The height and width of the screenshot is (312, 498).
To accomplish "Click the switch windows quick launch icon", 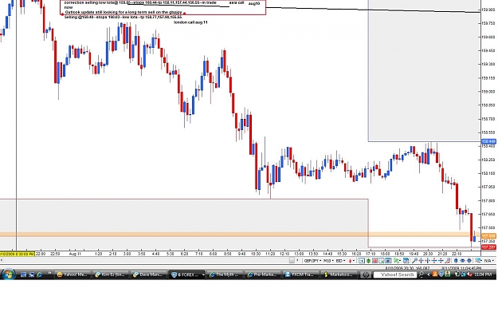I will (31, 274).
